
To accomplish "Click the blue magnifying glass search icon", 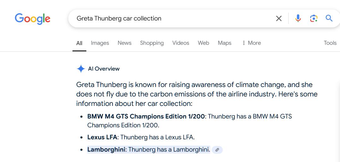I will (329, 19).
